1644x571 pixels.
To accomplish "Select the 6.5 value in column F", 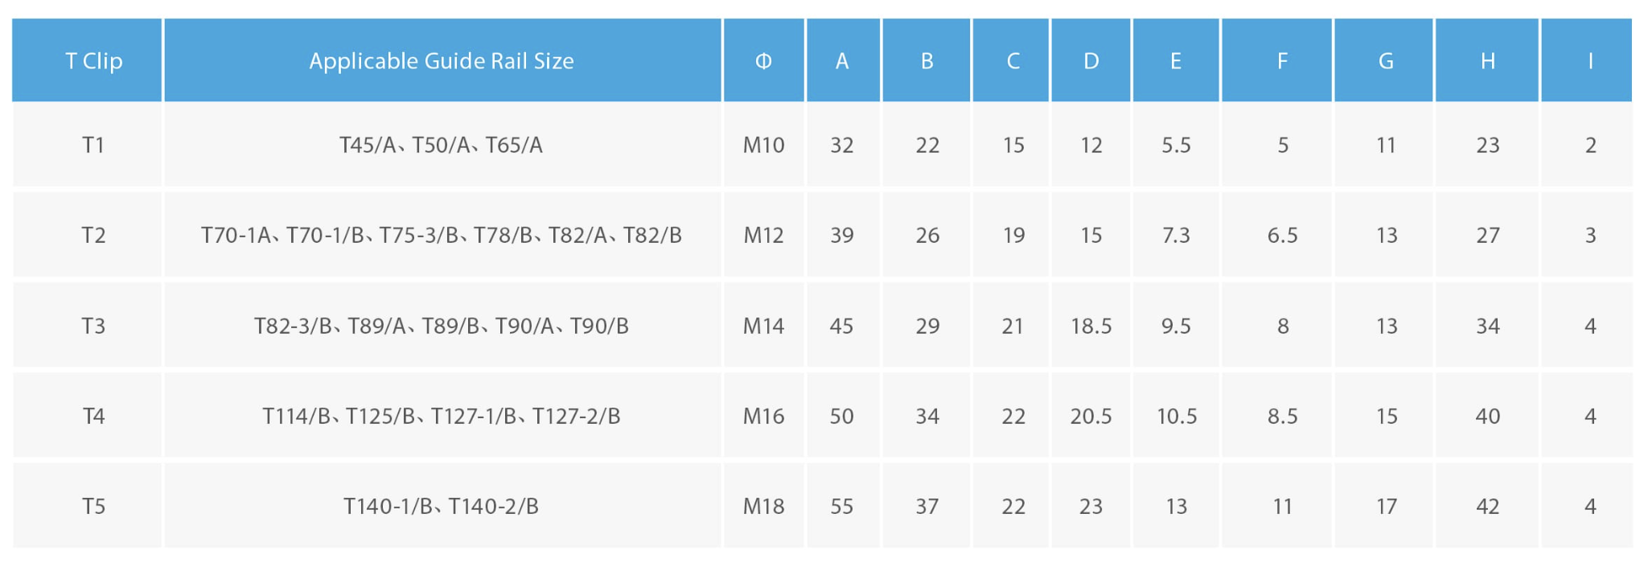I will [x=1282, y=236].
